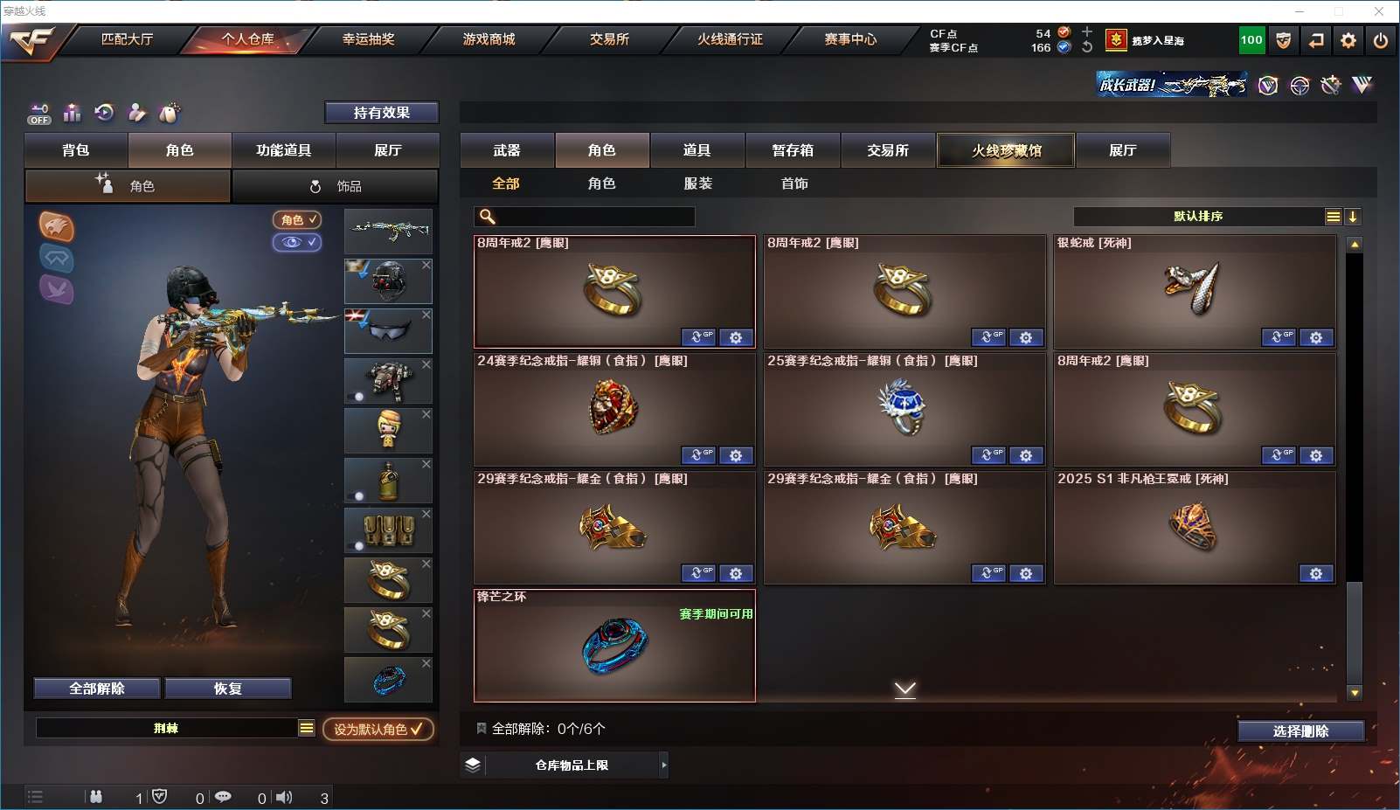Click the power exit icon

(1381, 40)
